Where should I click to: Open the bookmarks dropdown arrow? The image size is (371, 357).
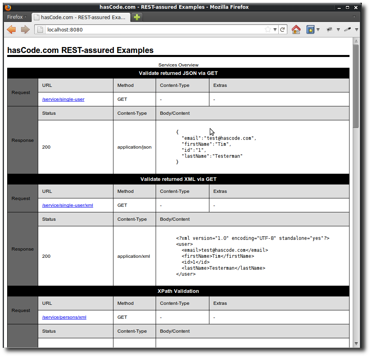click(x=318, y=29)
